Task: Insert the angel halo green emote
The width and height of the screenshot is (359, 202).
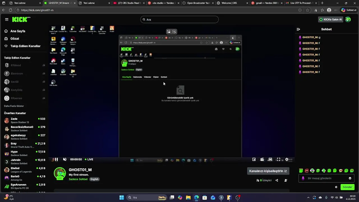Action: coord(301,171)
